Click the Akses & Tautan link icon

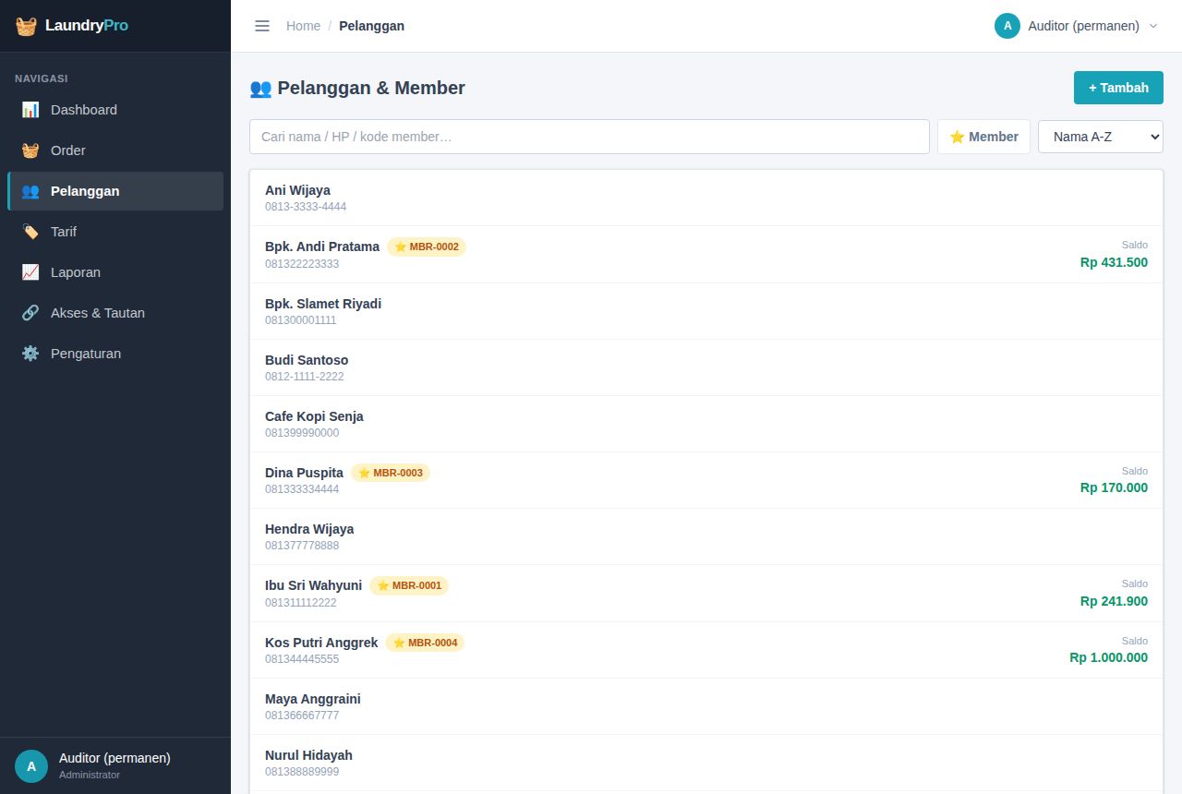(30, 313)
